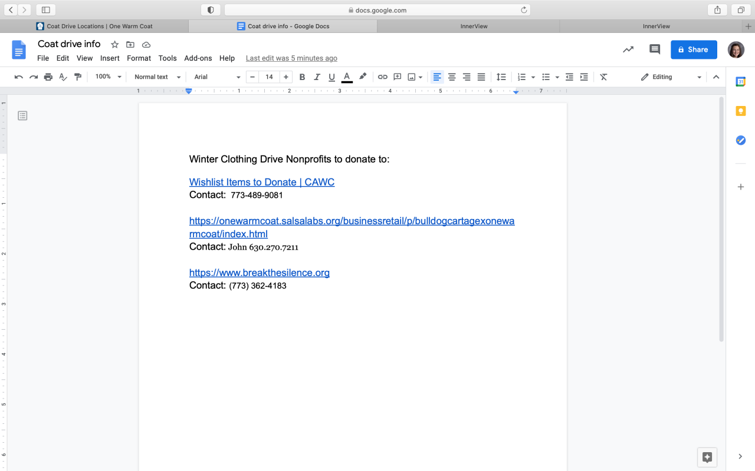Open the Arial font dropdown
This screenshot has height=471, width=755.
point(217,77)
